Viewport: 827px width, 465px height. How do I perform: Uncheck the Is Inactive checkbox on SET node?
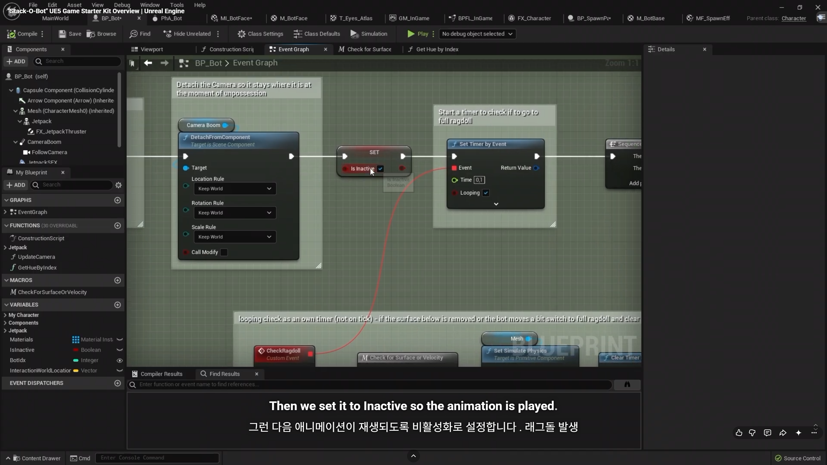tap(381, 169)
